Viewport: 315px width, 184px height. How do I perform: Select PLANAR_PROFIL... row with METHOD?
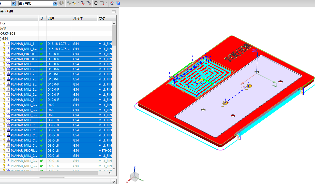(x=24, y=150)
